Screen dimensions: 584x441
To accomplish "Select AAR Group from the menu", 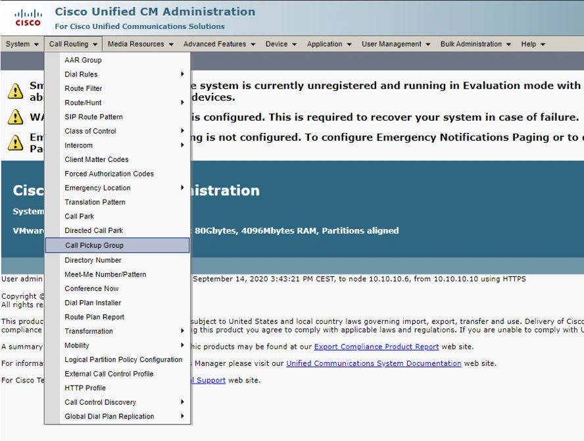I will click(x=117, y=60).
